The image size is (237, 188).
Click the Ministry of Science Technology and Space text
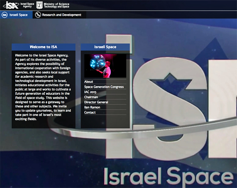56,5
